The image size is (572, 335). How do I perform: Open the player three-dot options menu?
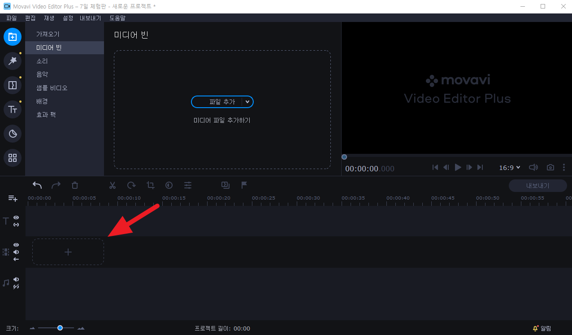(x=563, y=167)
